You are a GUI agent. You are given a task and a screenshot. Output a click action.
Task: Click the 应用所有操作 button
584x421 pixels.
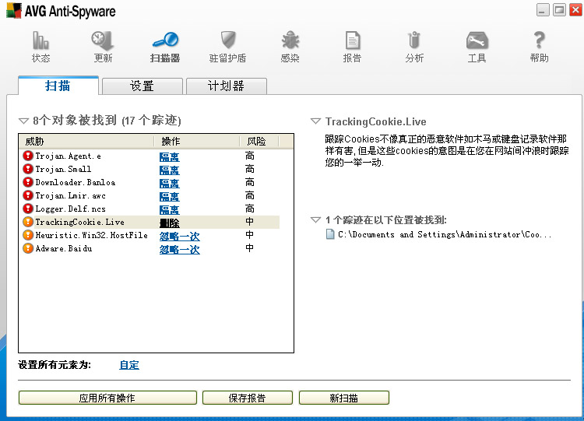pos(107,398)
